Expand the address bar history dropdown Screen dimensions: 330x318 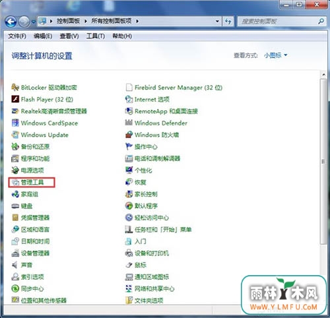point(217,21)
